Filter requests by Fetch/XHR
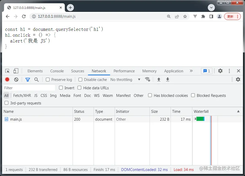The image size is (245, 176). click(x=22, y=95)
